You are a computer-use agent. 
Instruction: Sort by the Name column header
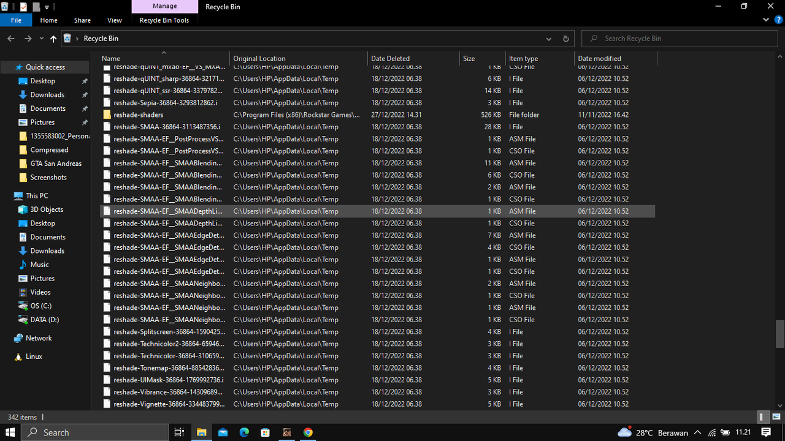pyautogui.click(x=164, y=58)
